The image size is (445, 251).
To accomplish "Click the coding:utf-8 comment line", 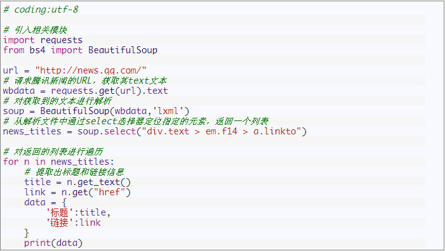I will coord(41,10).
